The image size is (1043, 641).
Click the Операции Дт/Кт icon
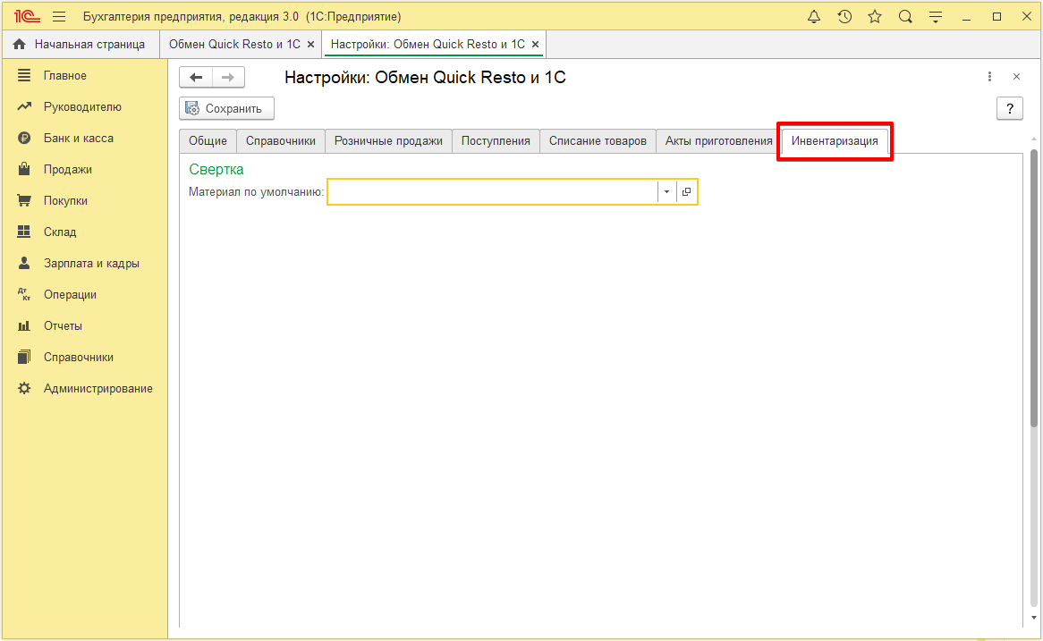pos(24,294)
